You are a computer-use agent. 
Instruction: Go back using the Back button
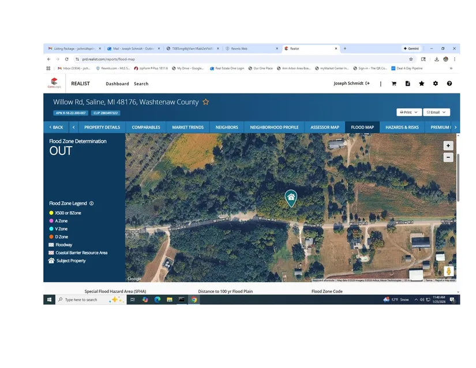pyautogui.click(x=56, y=127)
